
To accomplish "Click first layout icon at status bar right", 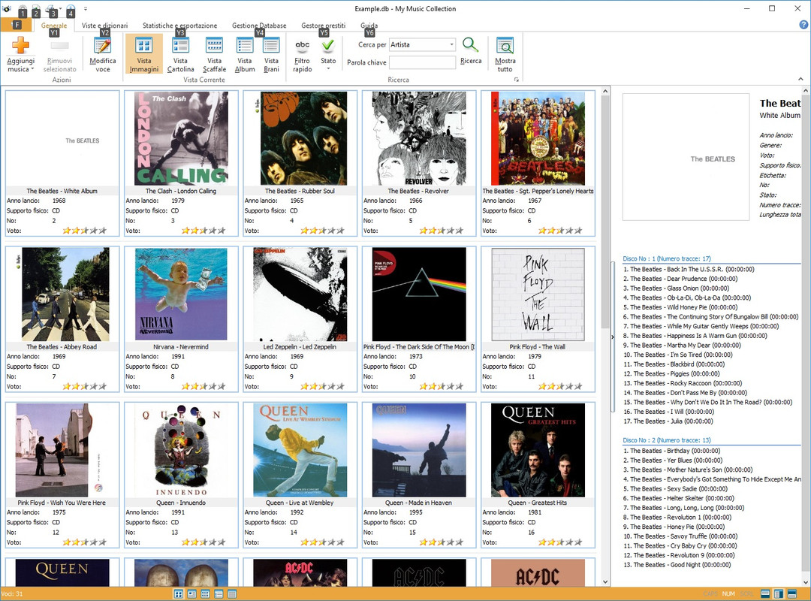I will [765, 593].
